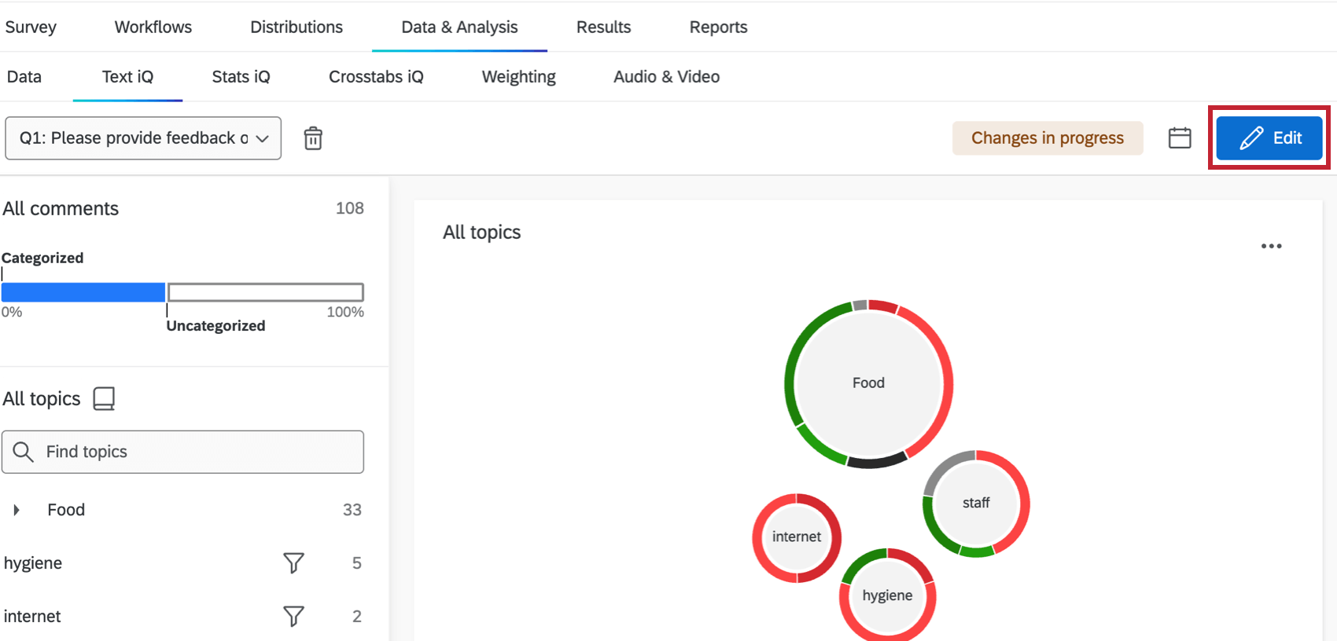Click the Changes in progress status
This screenshot has height=641, width=1337.
pos(1048,138)
